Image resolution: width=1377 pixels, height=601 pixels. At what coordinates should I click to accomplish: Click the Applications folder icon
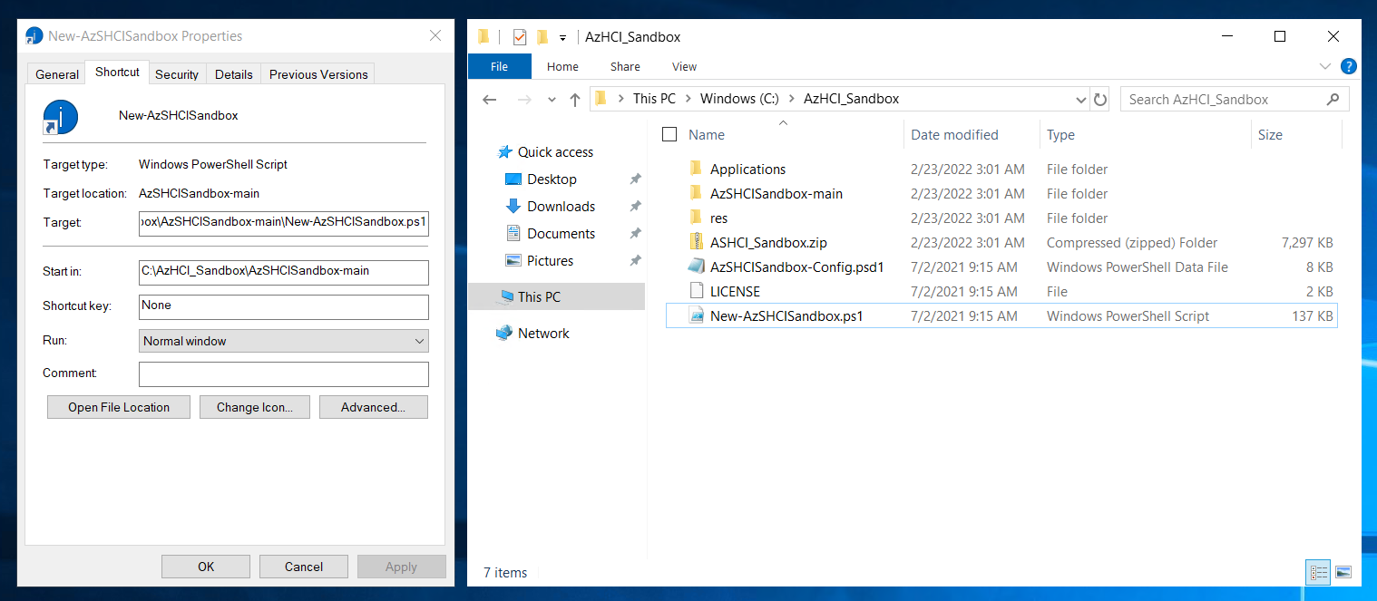[x=696, y=169]
